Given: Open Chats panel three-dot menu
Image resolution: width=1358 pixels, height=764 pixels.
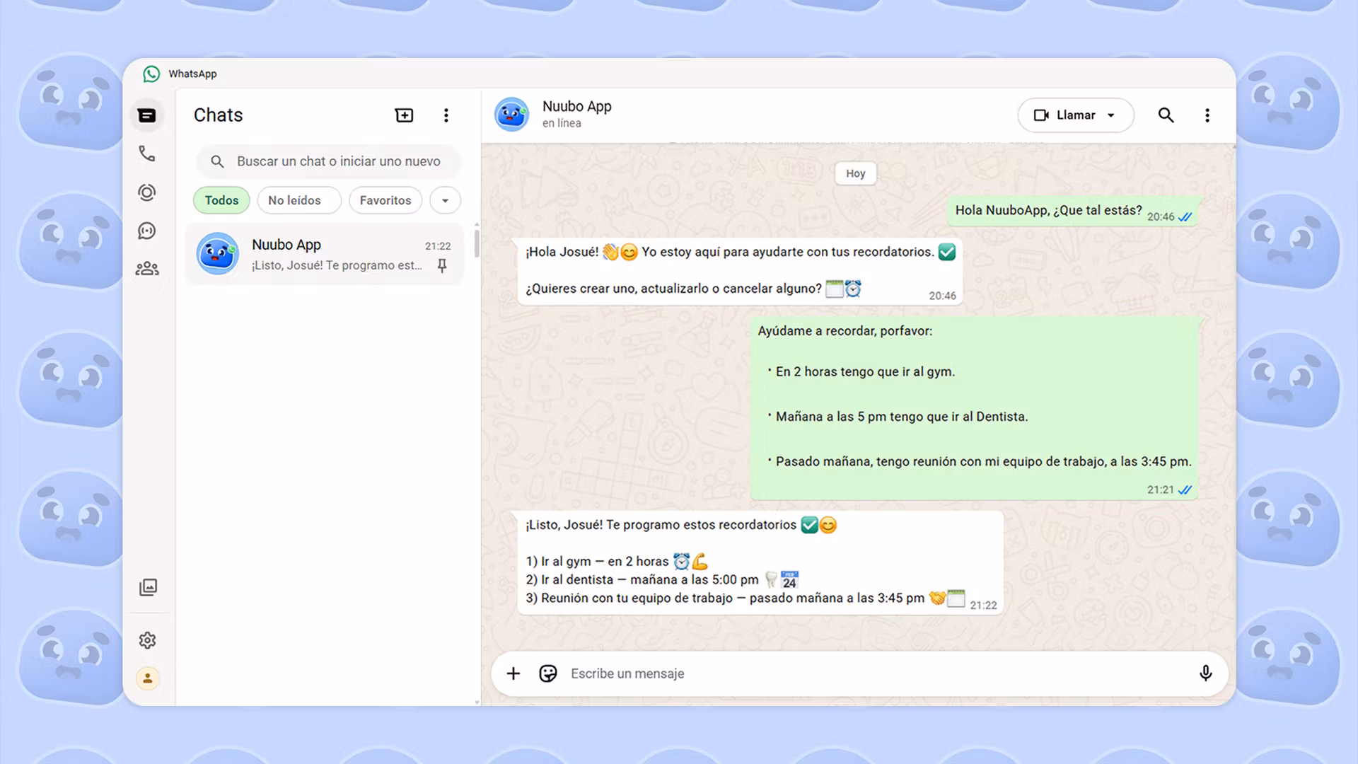Looking at the screenshot, I should (446, 115).
